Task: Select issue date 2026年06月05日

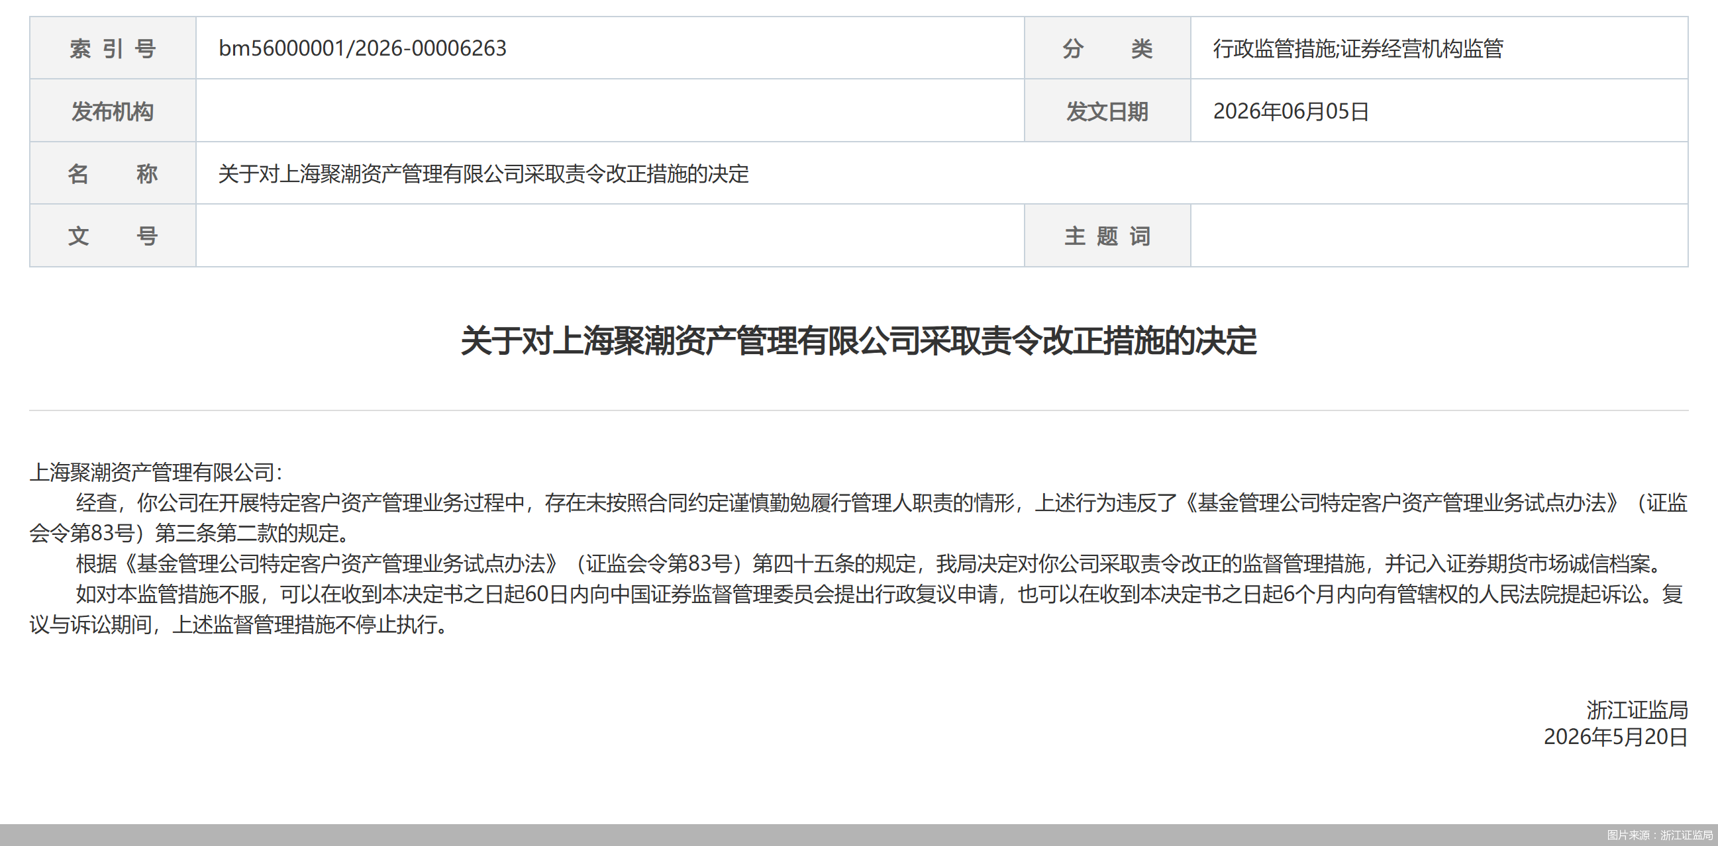Action: click(1291, 111)
